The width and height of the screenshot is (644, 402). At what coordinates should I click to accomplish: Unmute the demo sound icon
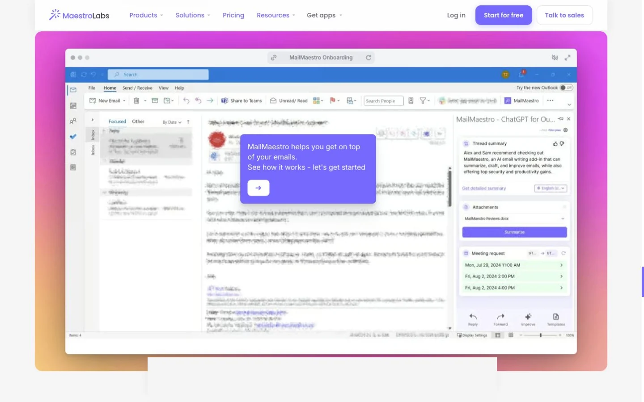point(555,58)
